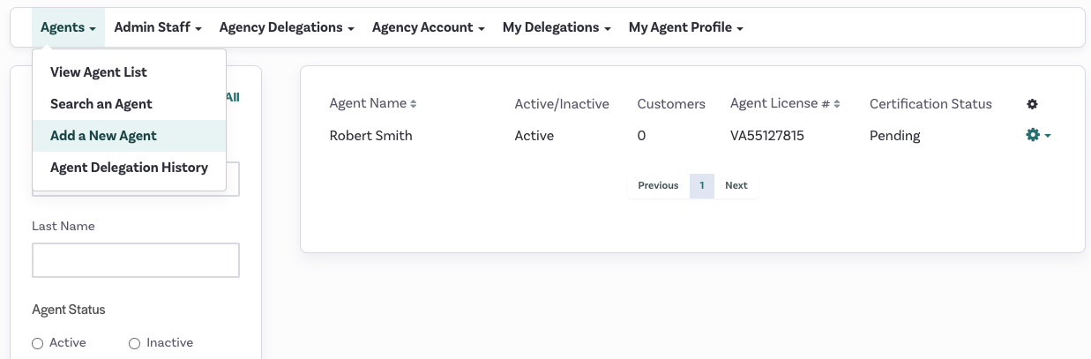Viewport: 1091px width, 359px height.
Task: Select page 1 in pagination
Action: tap(702, 185)
